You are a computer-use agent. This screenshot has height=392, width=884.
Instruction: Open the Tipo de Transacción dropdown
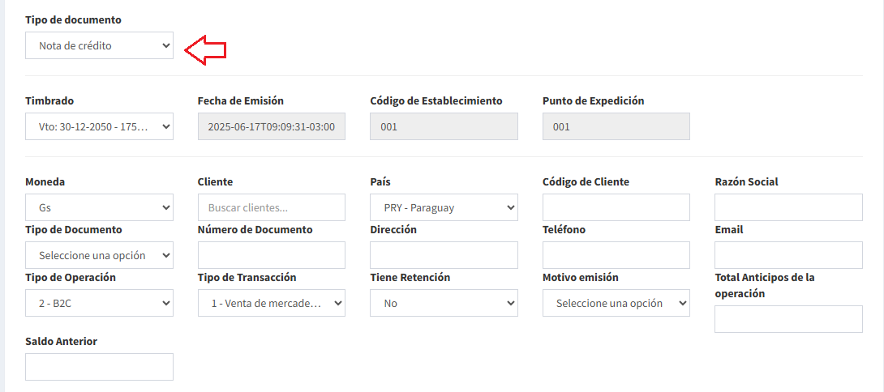272,303
